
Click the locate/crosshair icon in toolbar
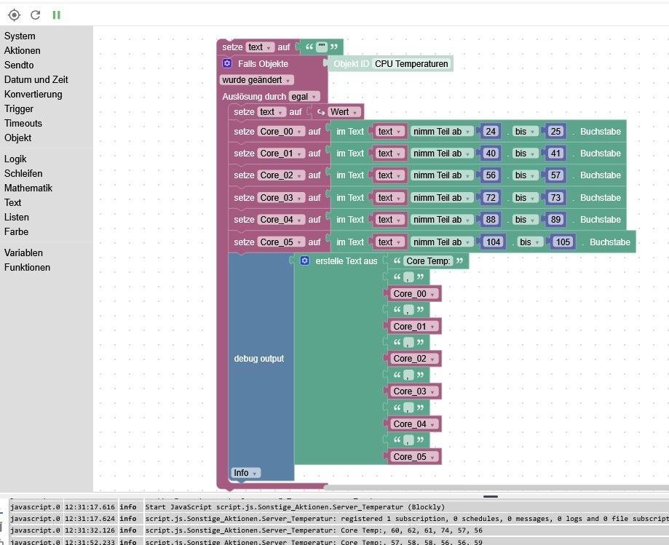click(14, 15)
